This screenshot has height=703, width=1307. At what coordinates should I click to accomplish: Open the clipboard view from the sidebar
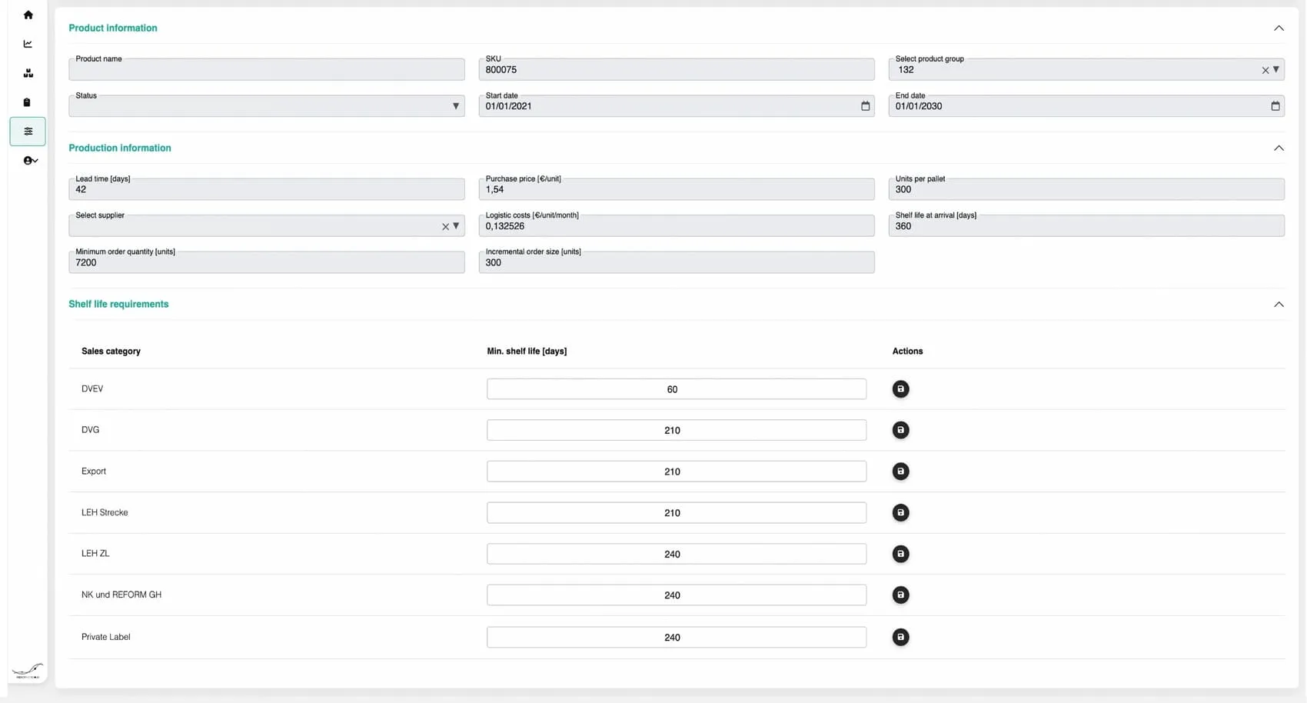click(x=28, y=102)
